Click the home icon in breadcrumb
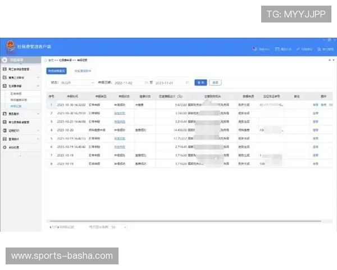 (45, 60)
